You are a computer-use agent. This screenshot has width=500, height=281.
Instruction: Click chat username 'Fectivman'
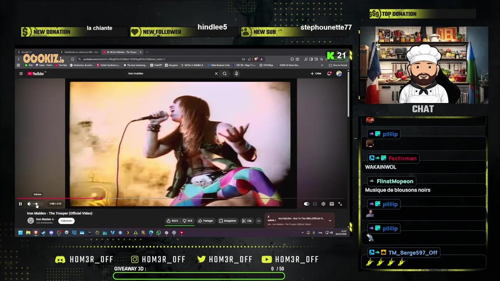(x=402, y=158)
